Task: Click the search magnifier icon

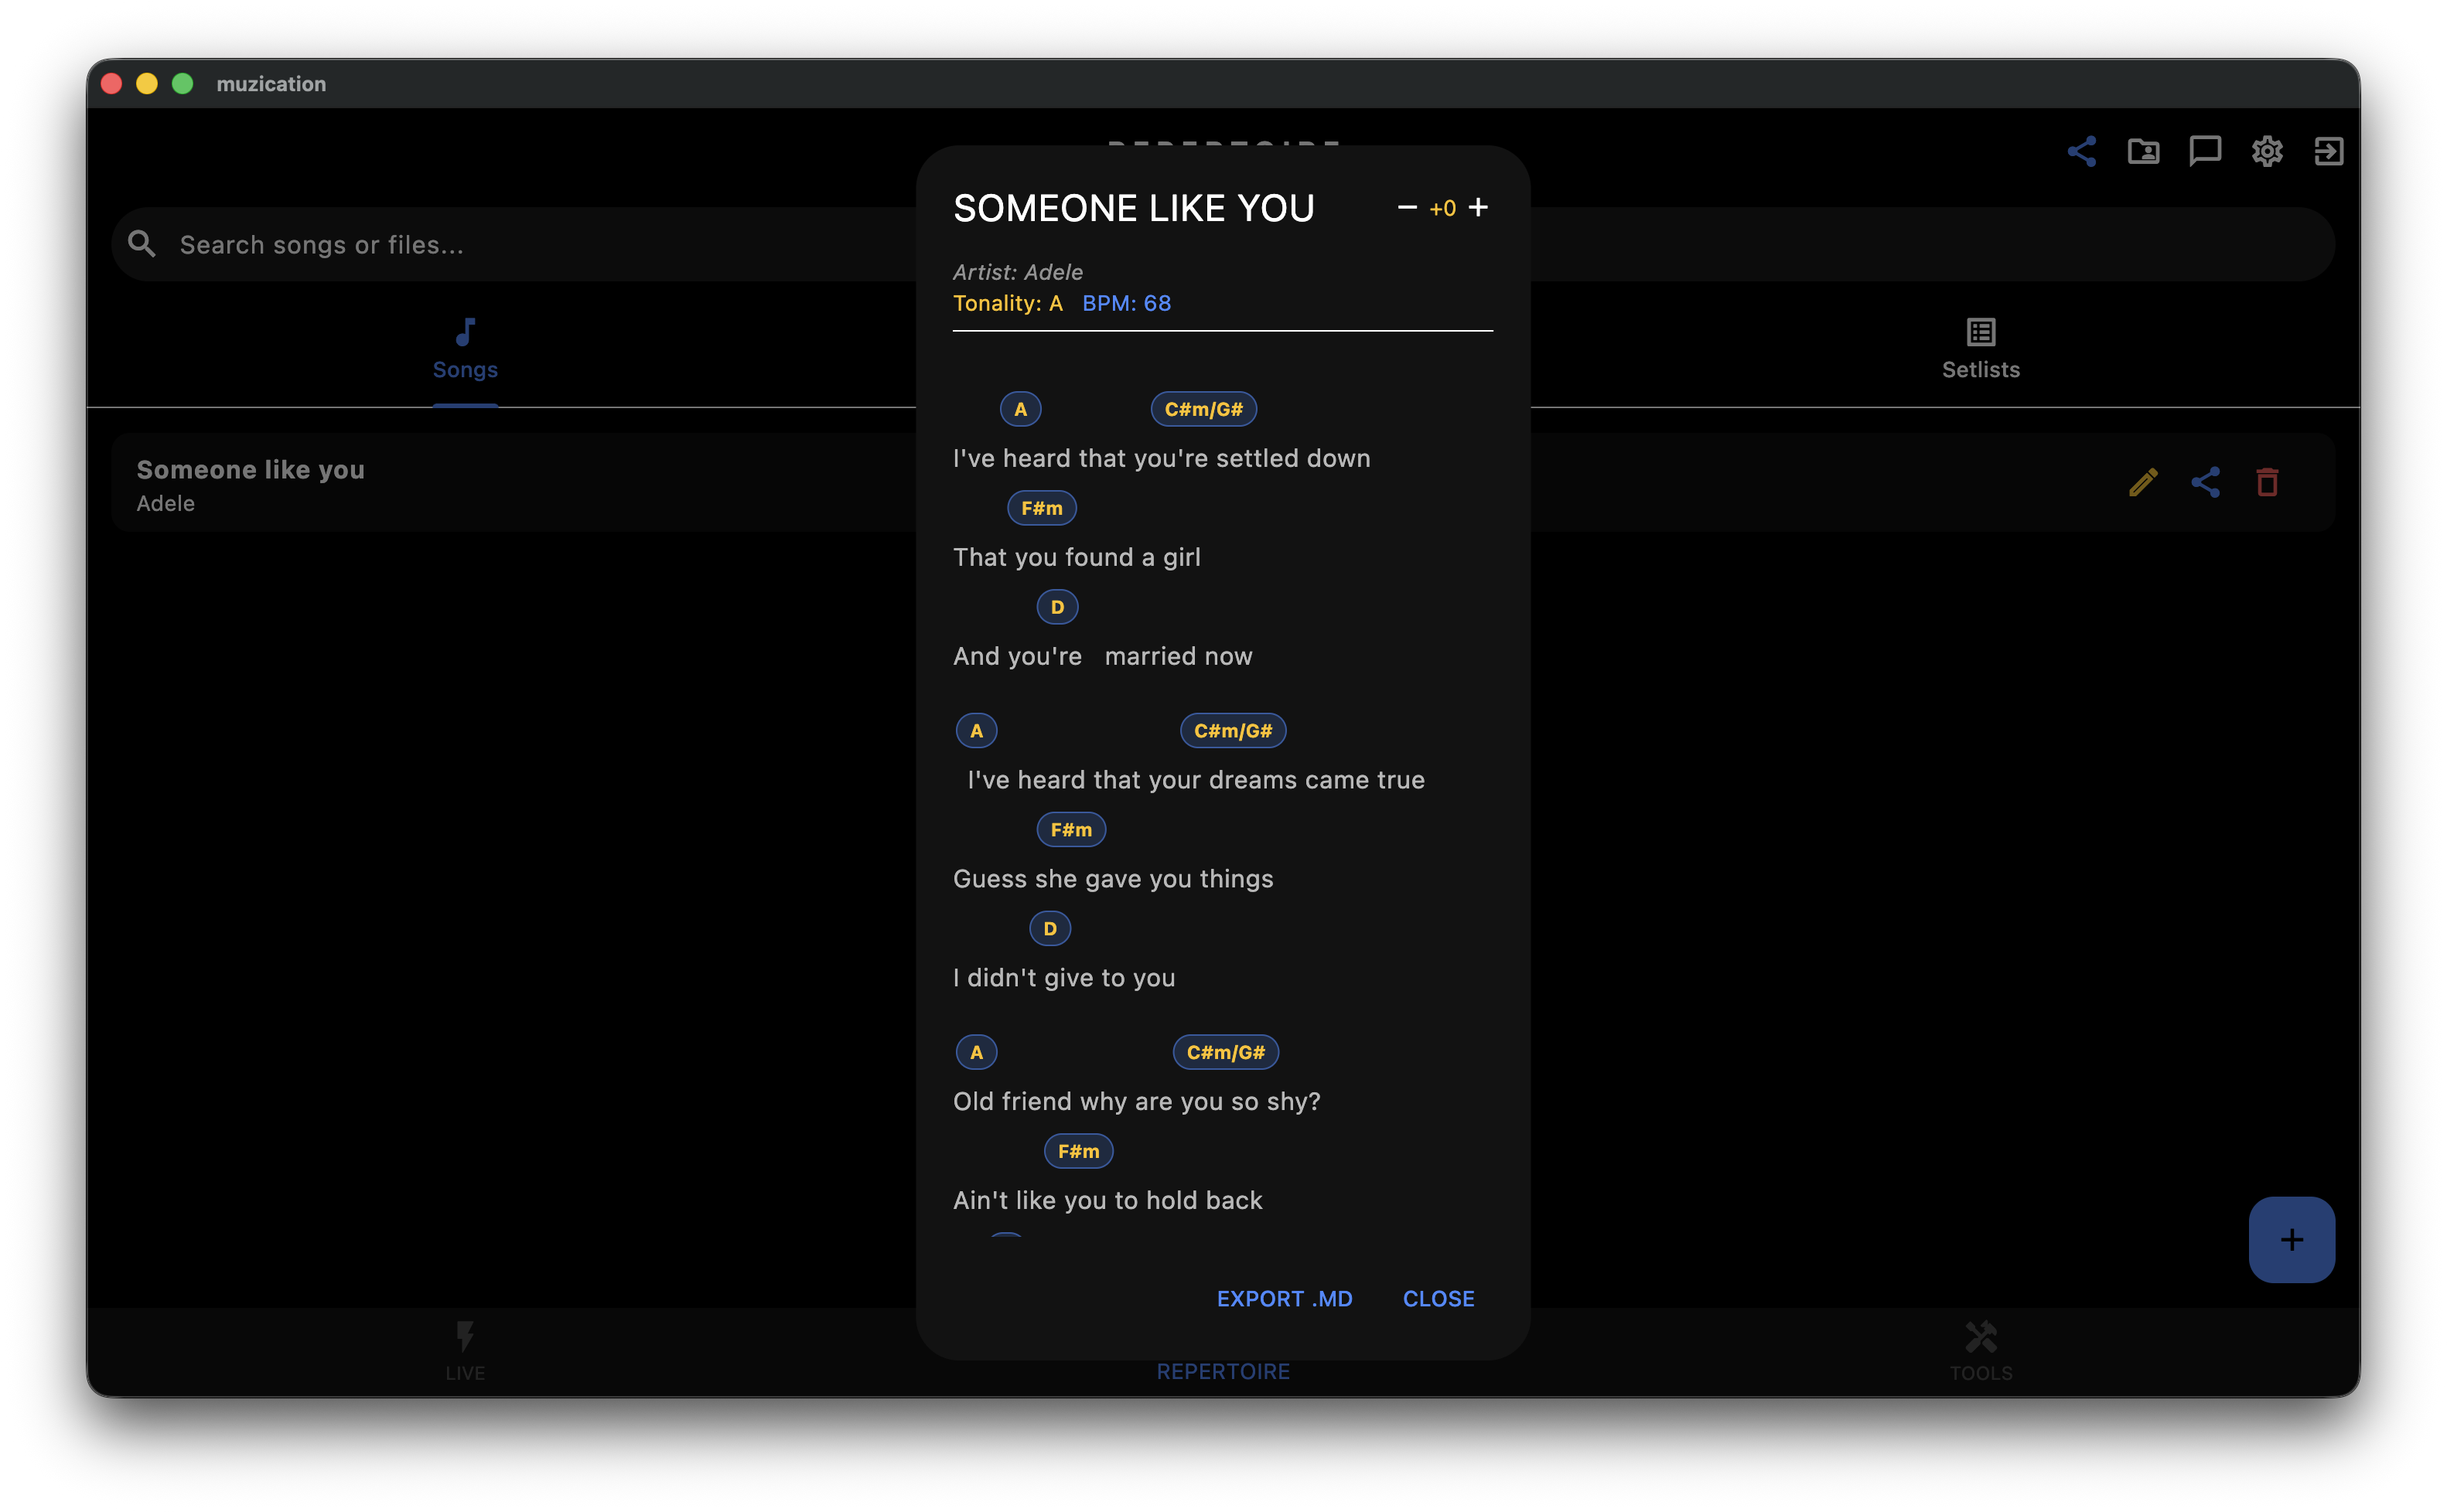Action: point(142,244)
